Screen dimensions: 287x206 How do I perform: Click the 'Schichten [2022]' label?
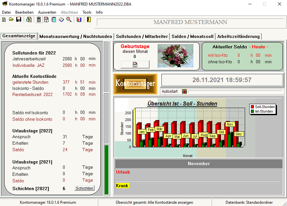click(31, 188)
